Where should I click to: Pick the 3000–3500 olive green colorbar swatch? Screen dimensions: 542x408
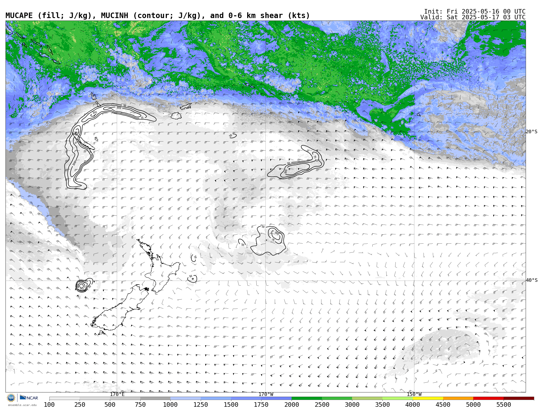click(367, 398)
